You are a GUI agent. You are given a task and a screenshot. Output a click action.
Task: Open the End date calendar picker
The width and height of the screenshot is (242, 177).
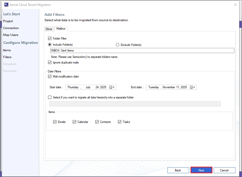point(193,87)
